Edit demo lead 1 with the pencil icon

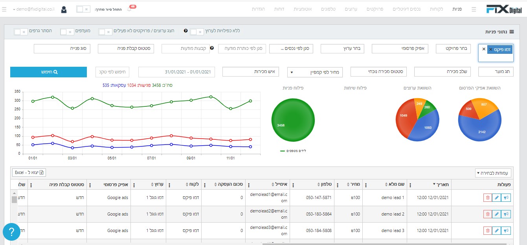497,198
